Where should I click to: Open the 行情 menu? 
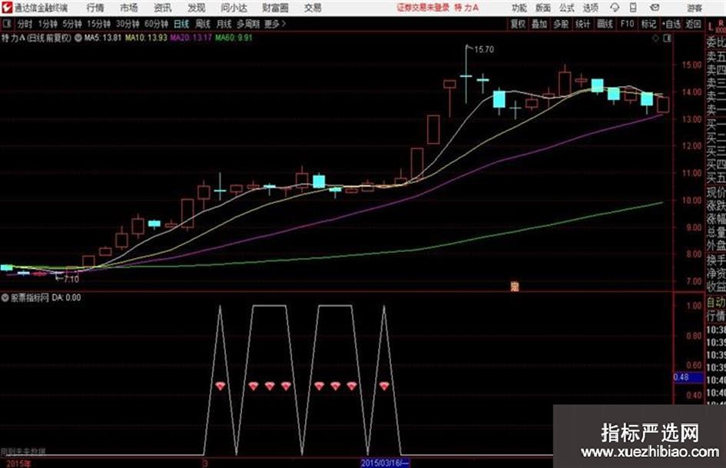tap(95, 8)
